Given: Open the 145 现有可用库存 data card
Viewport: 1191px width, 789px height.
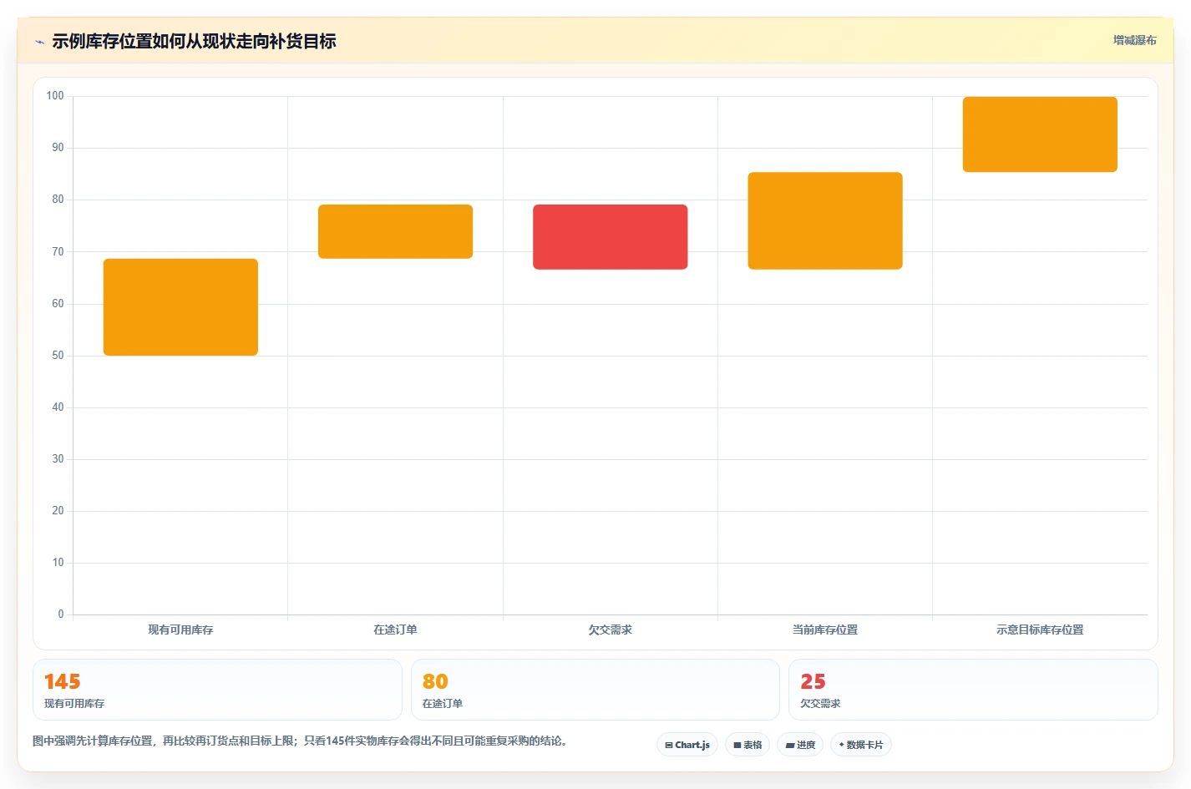Looking at the screenshot, I should coord(217,690).
